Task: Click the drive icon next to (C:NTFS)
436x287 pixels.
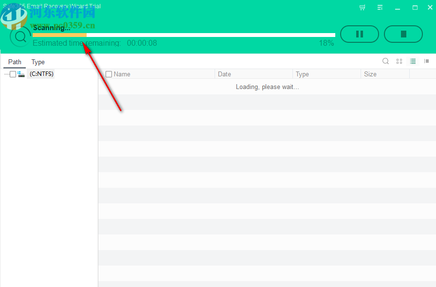Action: pos(21,73)
